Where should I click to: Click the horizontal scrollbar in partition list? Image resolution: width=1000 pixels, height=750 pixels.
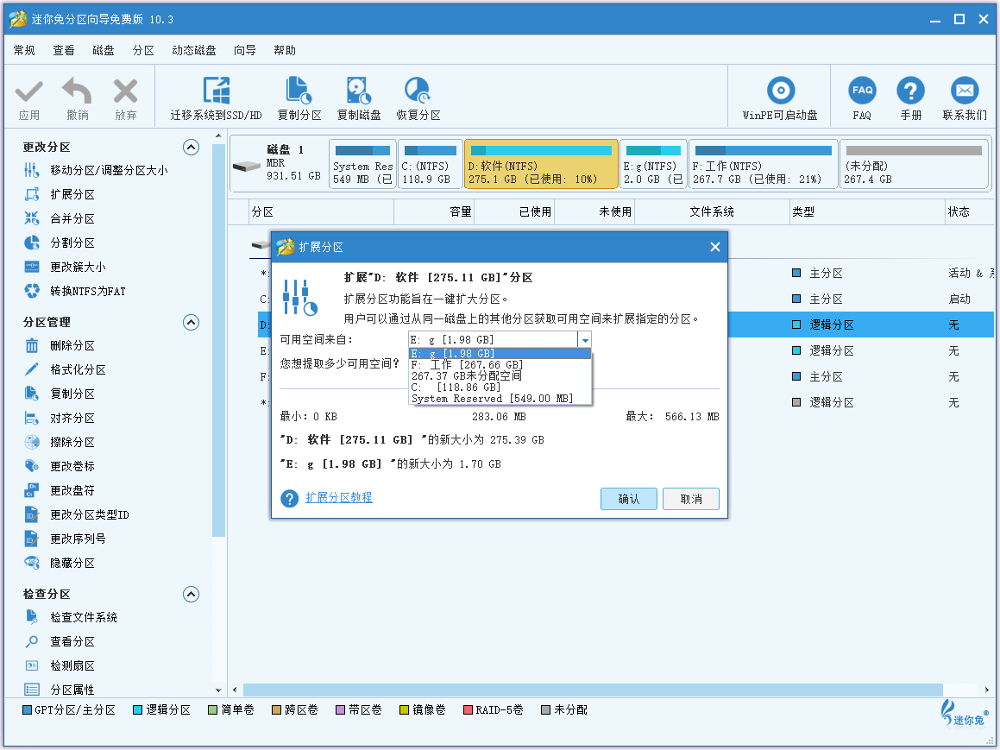click(593, 690)
